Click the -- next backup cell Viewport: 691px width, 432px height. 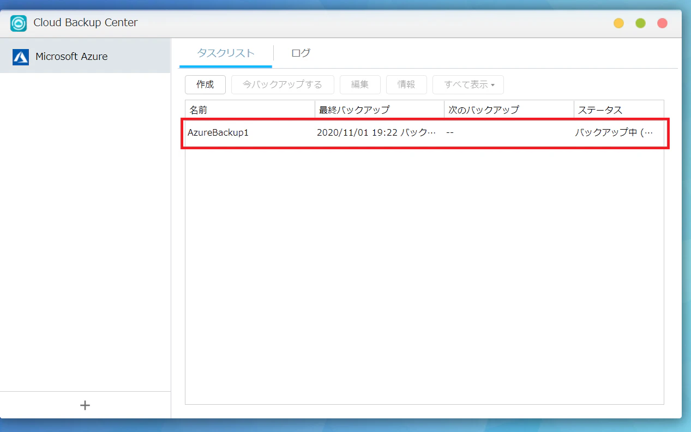[x=450, y=132]
